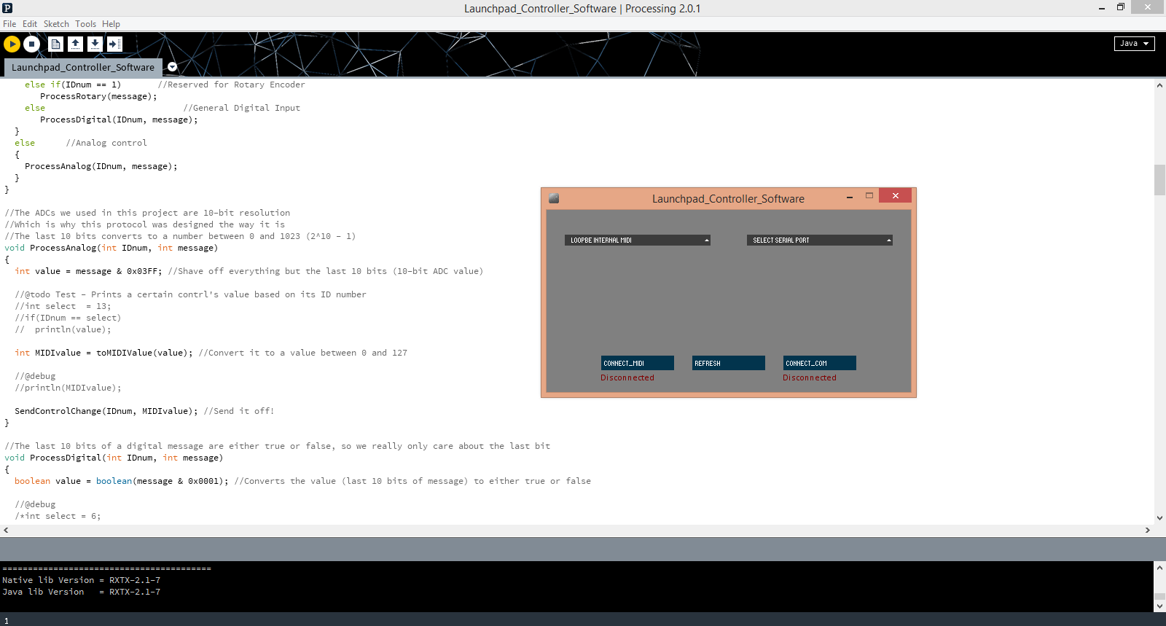The width and height of the screenshot is (1166, 626).
Task: Maximize the Launchpad_Controller_Software sketch window
Action: pyautogui.click(x=869, y=195)
